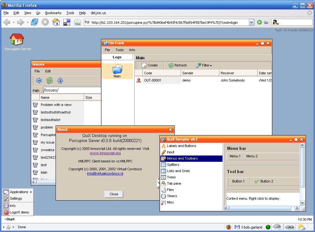Open Menu 2 in Sampler menu bar

(x=252, y=156)
